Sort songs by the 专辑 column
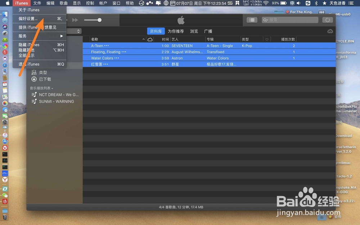This screenshot has height=225, width=360. [x=210, y=39]
